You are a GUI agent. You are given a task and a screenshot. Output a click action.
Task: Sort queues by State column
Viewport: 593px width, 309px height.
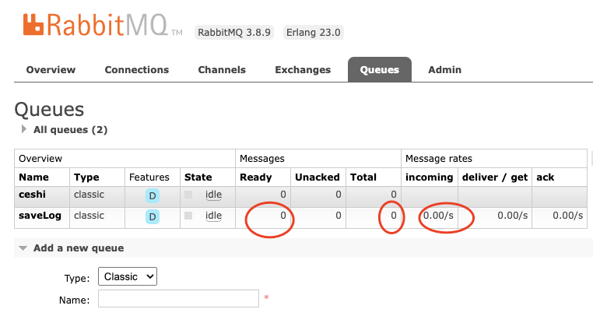click(x=198, y=177)
